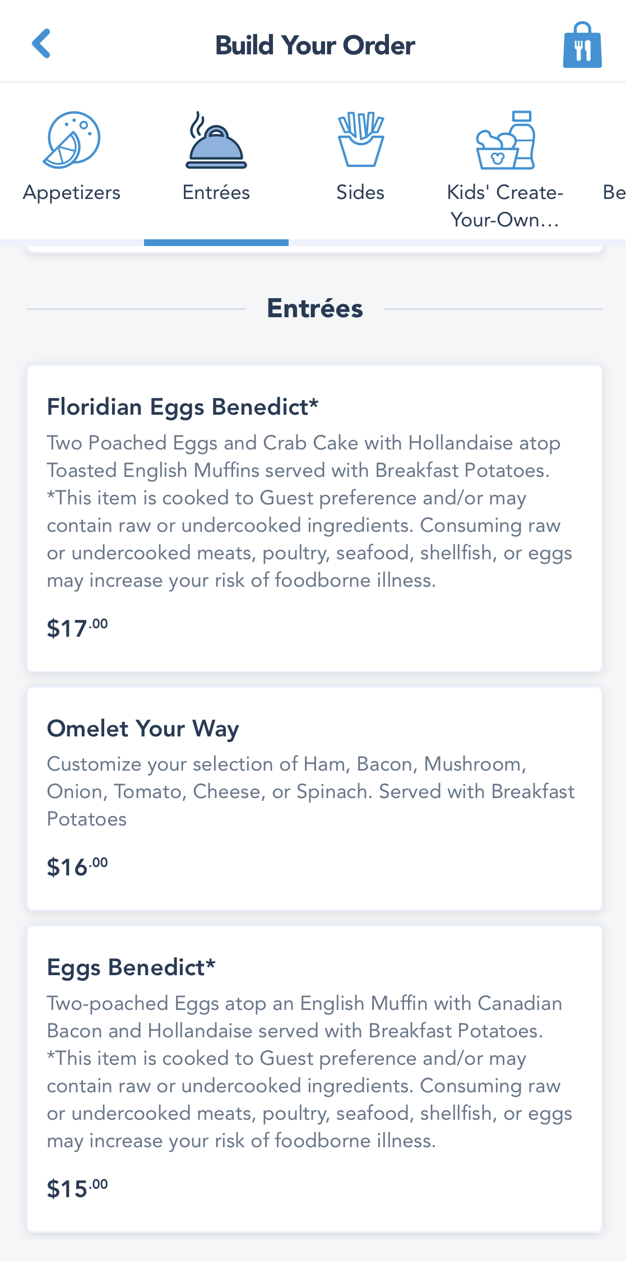626x1261 pixels.
Task: Tap the Omelet Your Way description
Action: 310,791
